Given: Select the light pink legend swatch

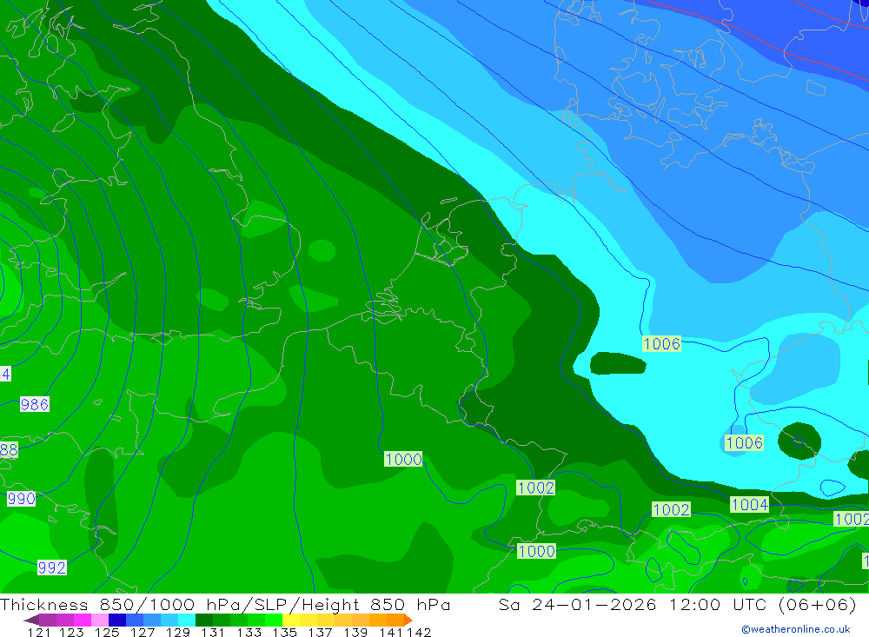Looking at the screenshot, I should (100, 620).
